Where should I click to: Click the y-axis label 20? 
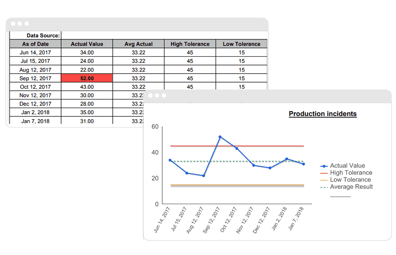[155, 178]
